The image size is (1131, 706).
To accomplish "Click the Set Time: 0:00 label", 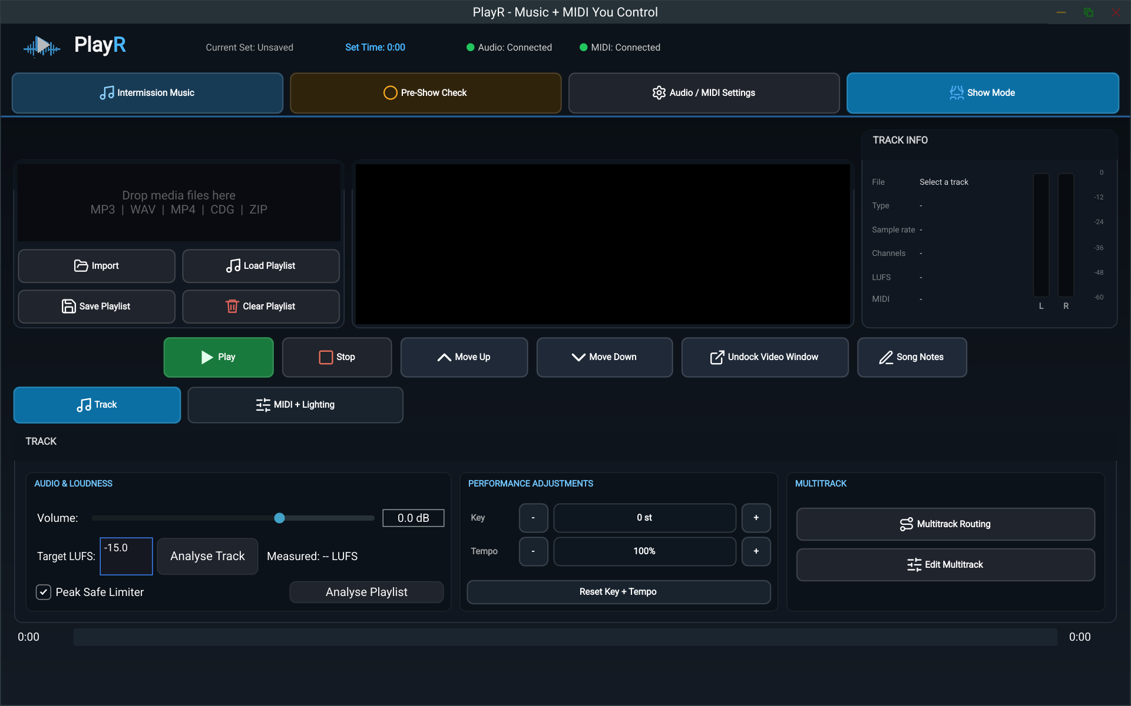I will (375, 48).
